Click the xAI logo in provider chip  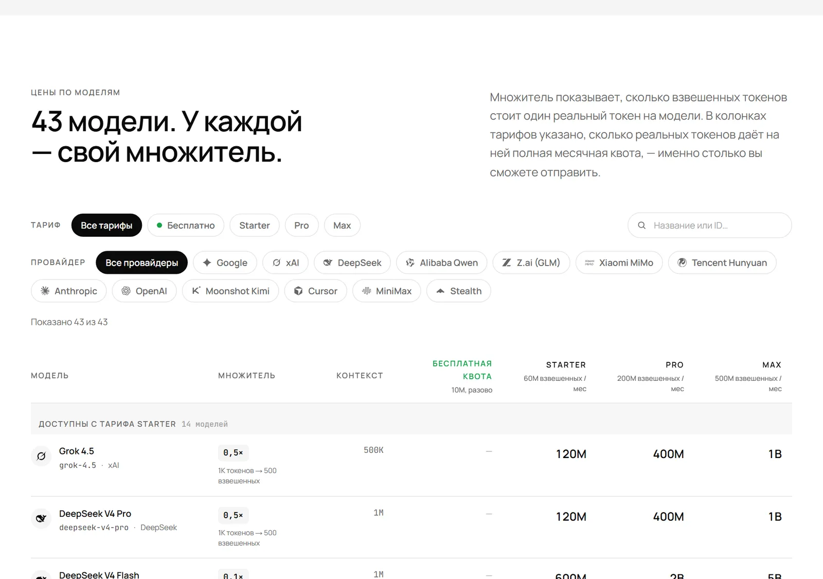click(x=277, y=262)
